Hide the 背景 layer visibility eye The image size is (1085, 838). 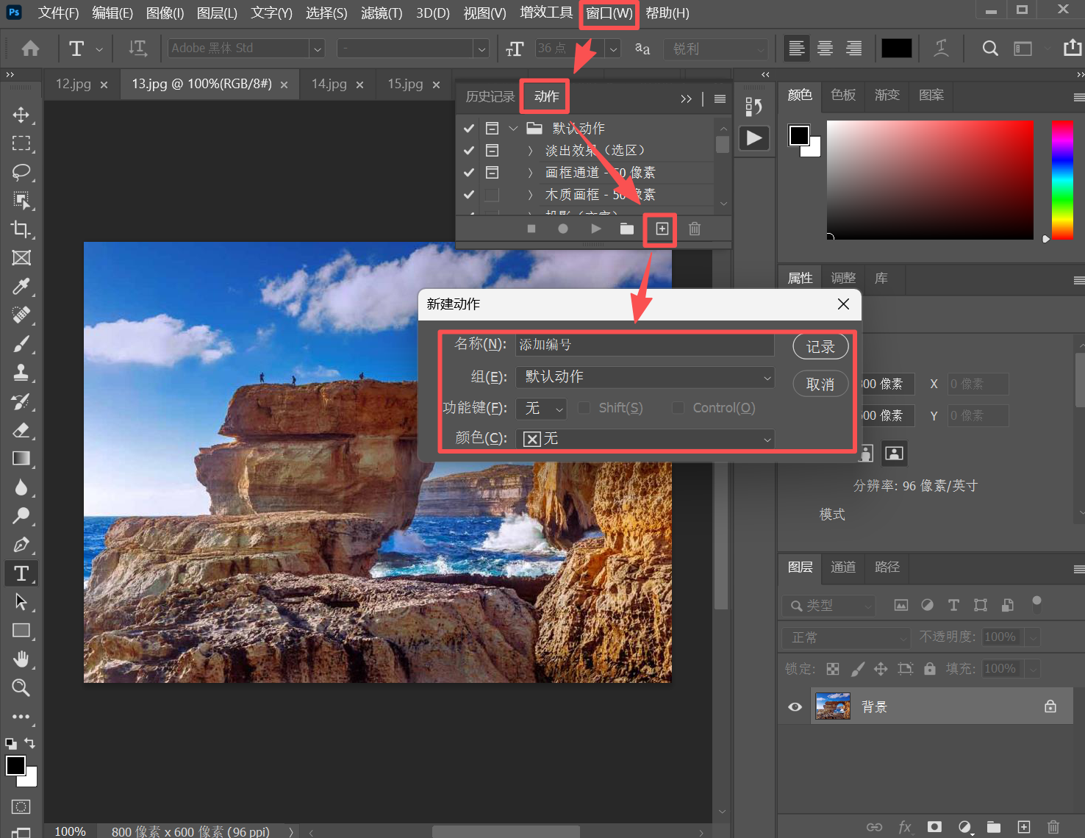click(x=795, y=707)
